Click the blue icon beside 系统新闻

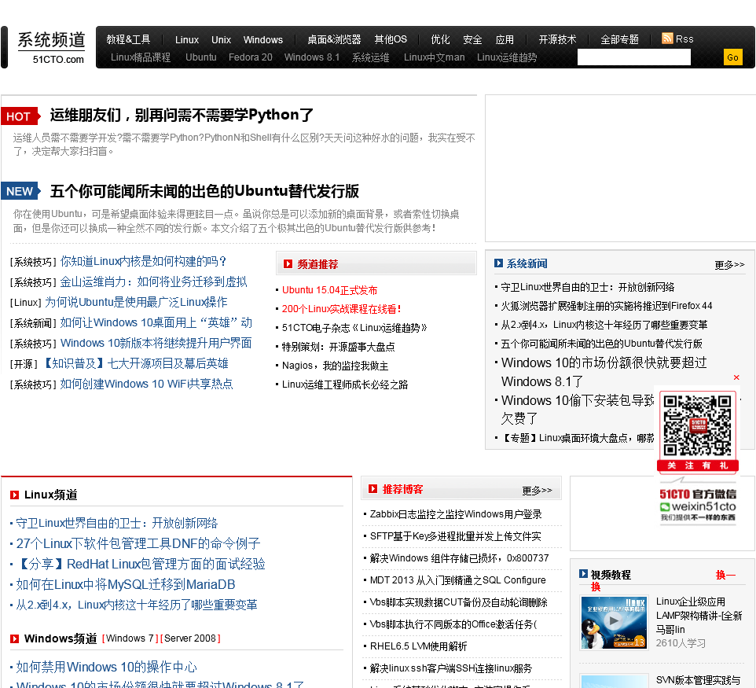coord(498,263)
